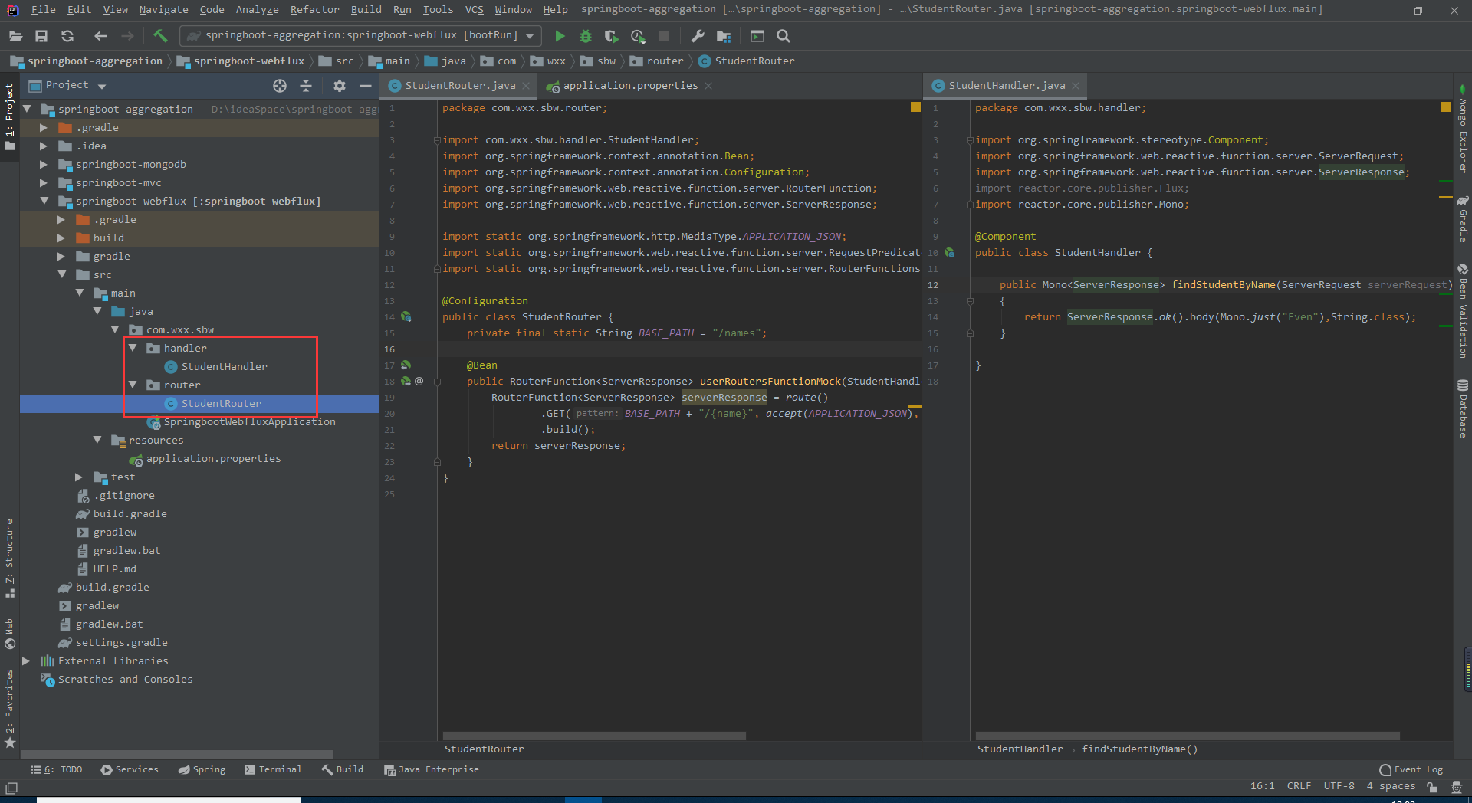Click the CRLF line separator indicator
1472x803 pixels.
(1299, 786)
